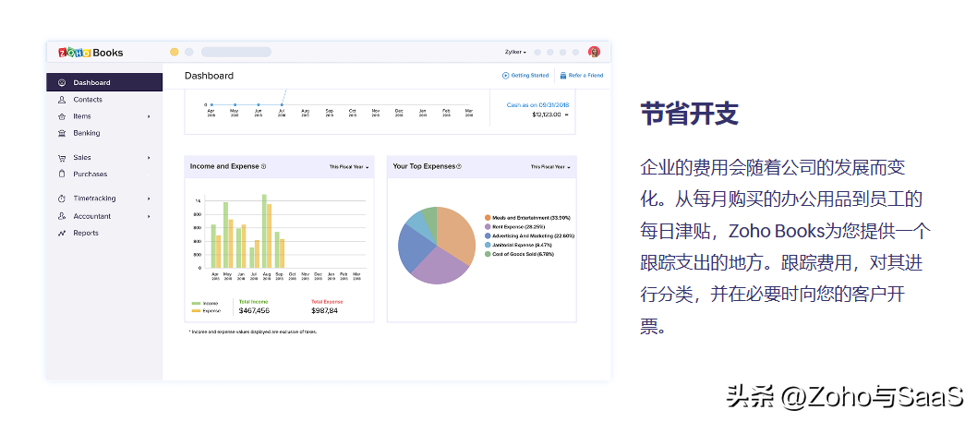Image resolution: width=977 pixels, height=422 pixels.
Task: Click the Cash as on 09/31/2018 link
Action: (x=537, y=105)
